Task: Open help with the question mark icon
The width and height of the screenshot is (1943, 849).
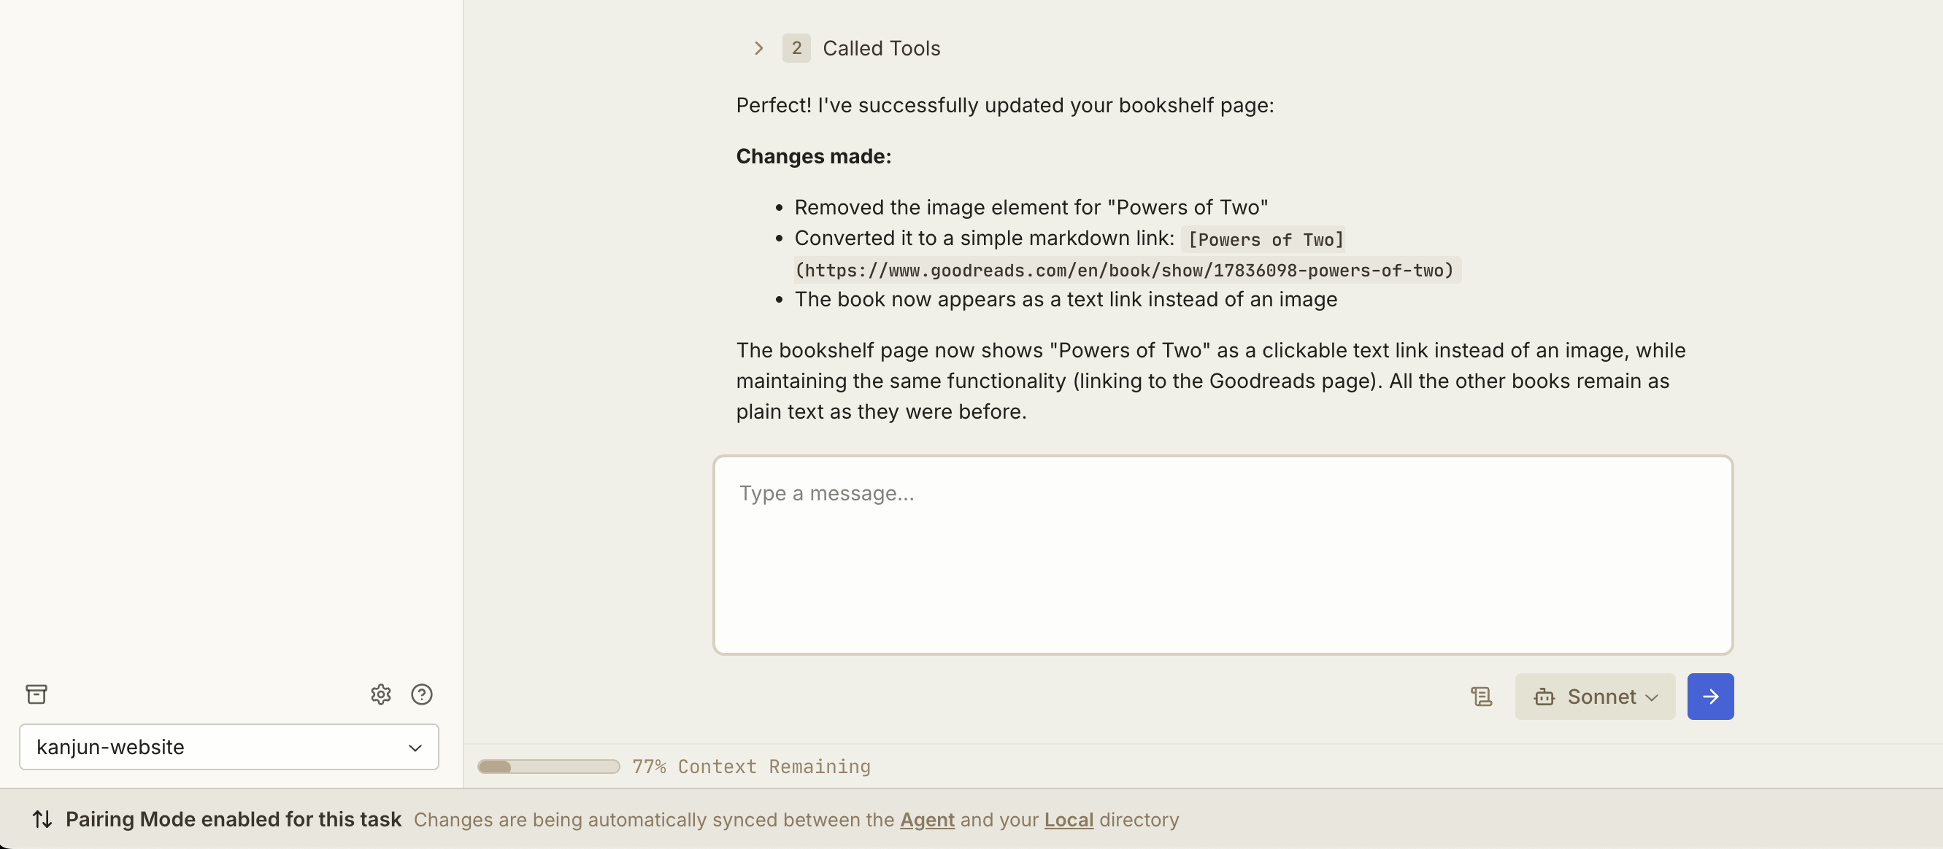Action: (422, 694)
